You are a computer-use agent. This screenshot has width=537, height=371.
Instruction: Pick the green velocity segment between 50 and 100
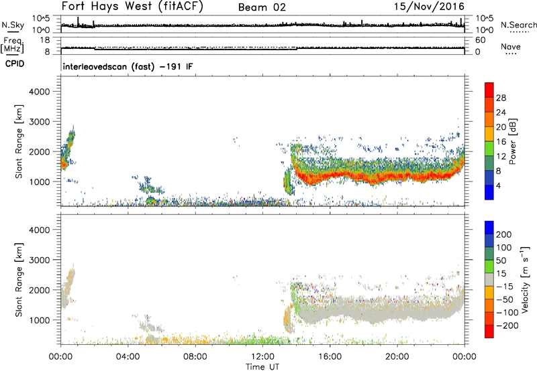(489, 254)
